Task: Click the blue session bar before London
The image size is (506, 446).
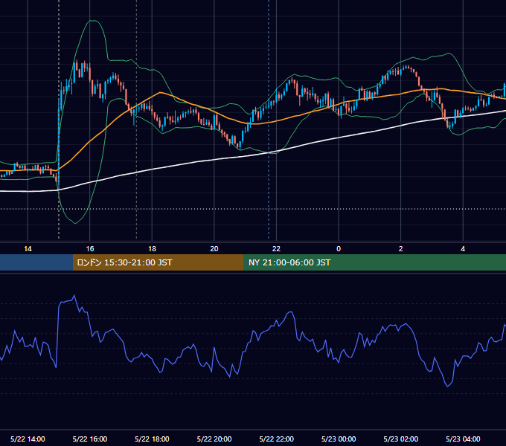Action: [x=36, y=262]
